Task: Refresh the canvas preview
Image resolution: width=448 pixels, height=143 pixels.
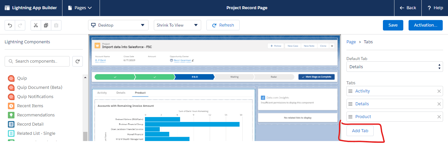Action: pos(223,25)
